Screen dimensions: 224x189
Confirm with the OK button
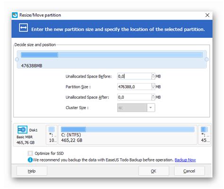point(154,171)
